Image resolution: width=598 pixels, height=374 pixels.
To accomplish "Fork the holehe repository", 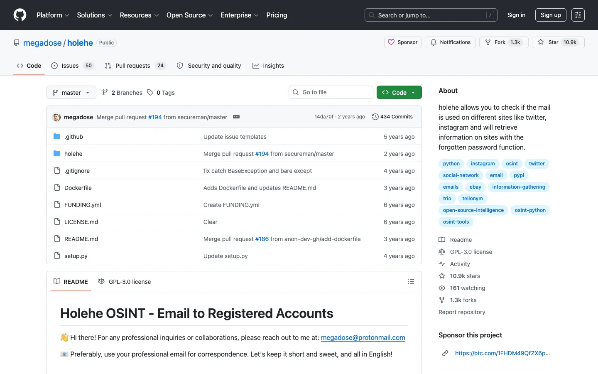I will coord(504,42).
